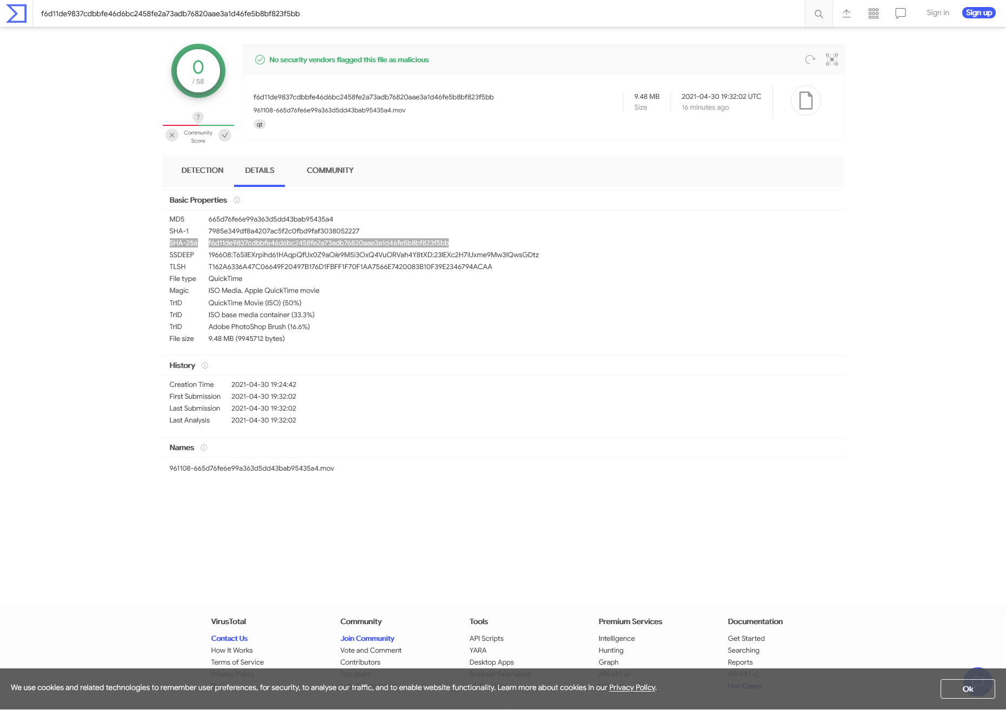
Task: Open the Get Started documentation link
Action: tap(746, 638)
